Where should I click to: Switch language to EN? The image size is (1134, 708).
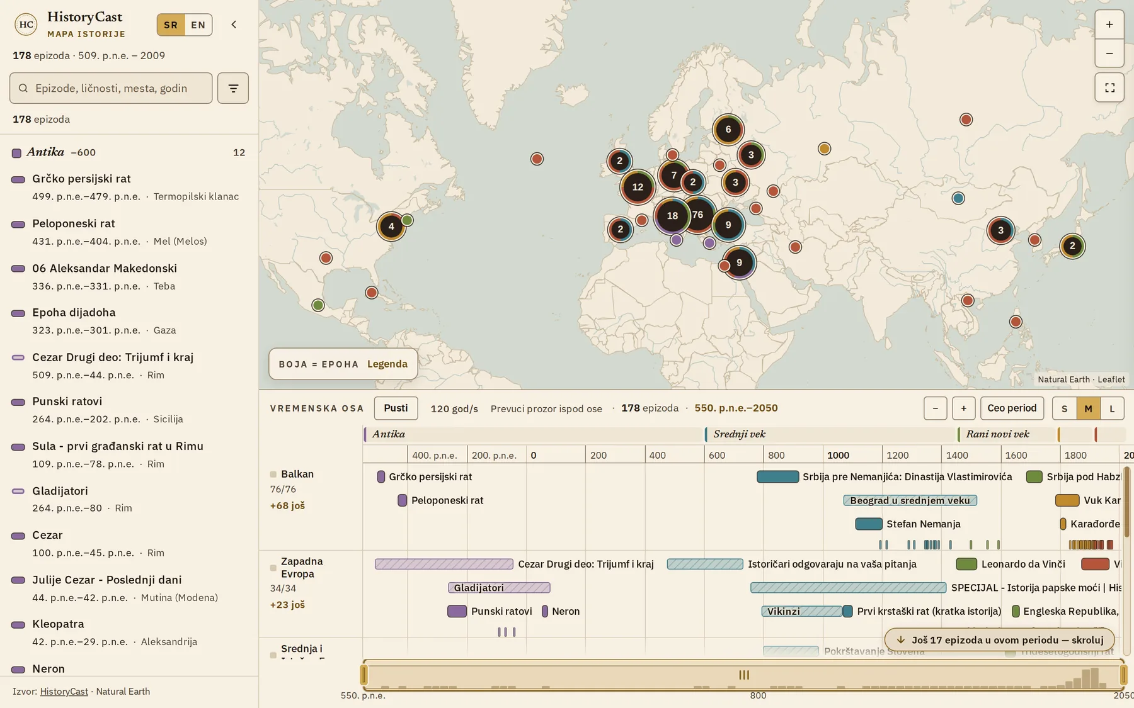pyautogui.click(x=198, y=25)
